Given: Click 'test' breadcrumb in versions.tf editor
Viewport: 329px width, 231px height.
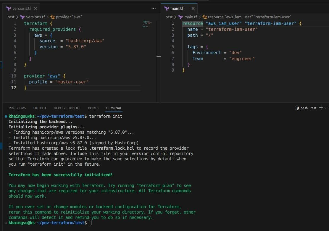Looking at the screenshot, I should click(x=11, y=17).
